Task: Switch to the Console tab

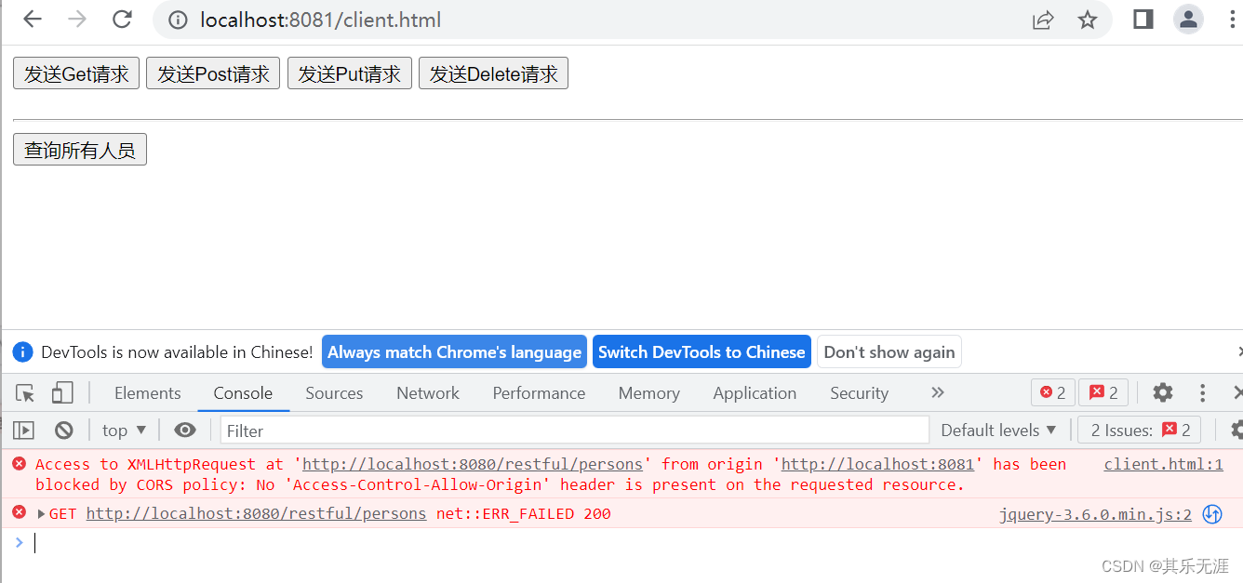Action: [243, 393]
